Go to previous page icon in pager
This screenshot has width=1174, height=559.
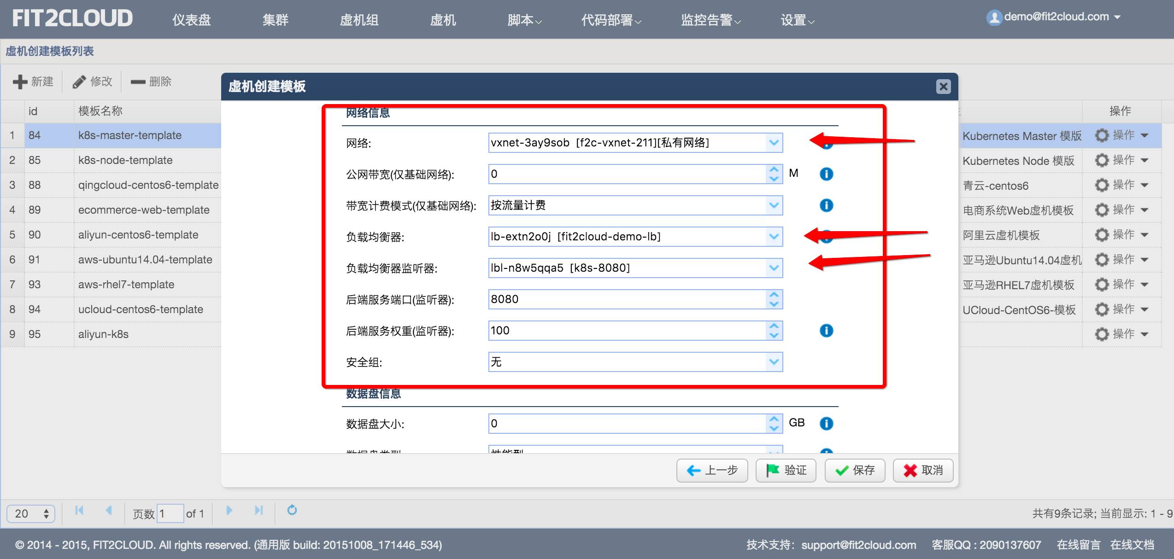click(x=109, y=510)
